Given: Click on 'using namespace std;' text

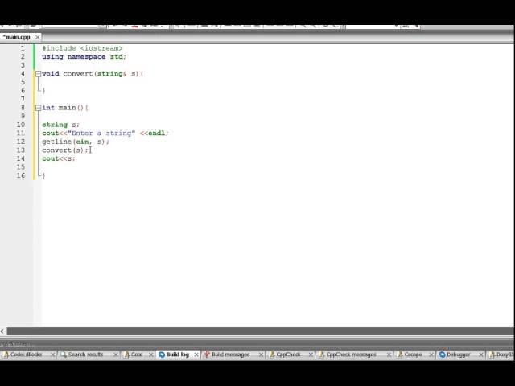Looking at the screenshot, I should pos(84,57).
